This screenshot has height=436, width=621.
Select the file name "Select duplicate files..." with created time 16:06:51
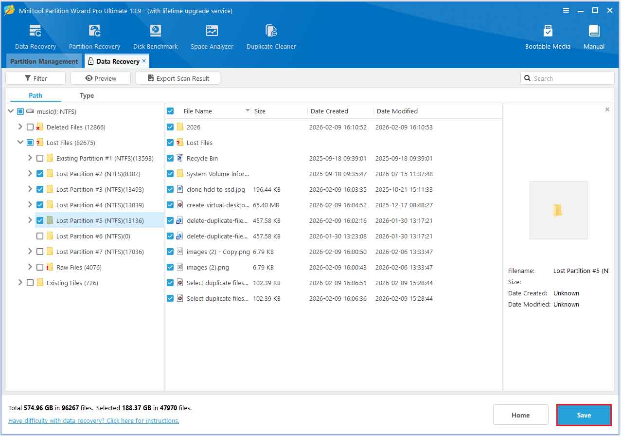coord(217,283)
